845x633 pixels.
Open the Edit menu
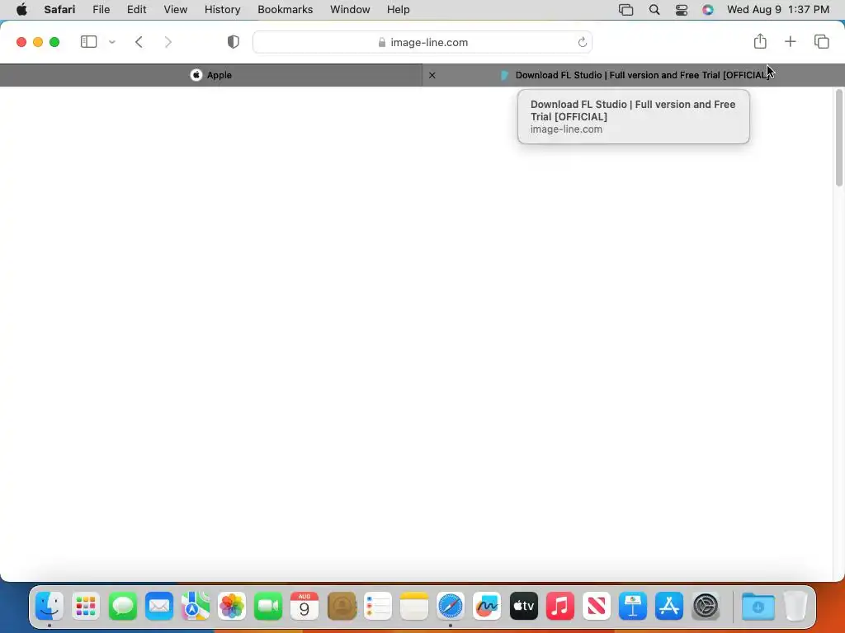point(137,10)
